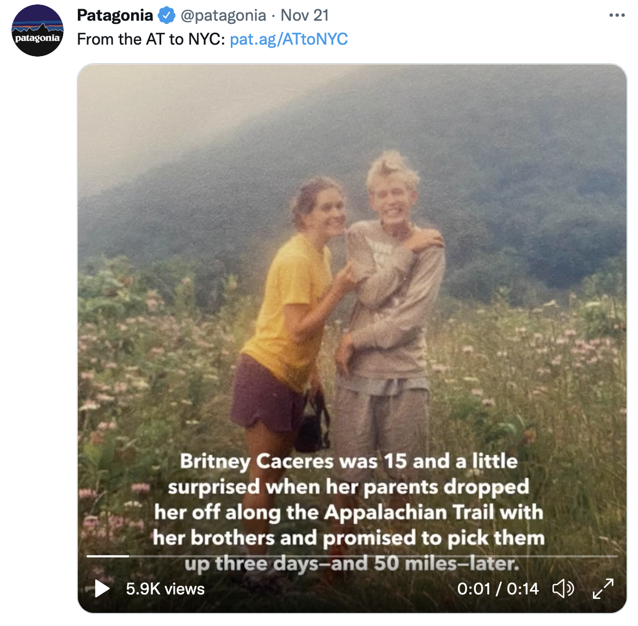Image resolution: width=638 pixels, height=626 pixels.
Task: Open the tweet's three-dot more menu
Action: point(617,15)
